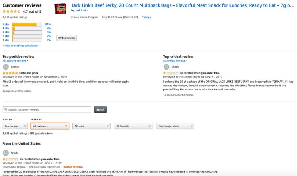
Task: Click the five-star rating on Taste and price review
Action: pyautogui.click(x=10, y=73)
